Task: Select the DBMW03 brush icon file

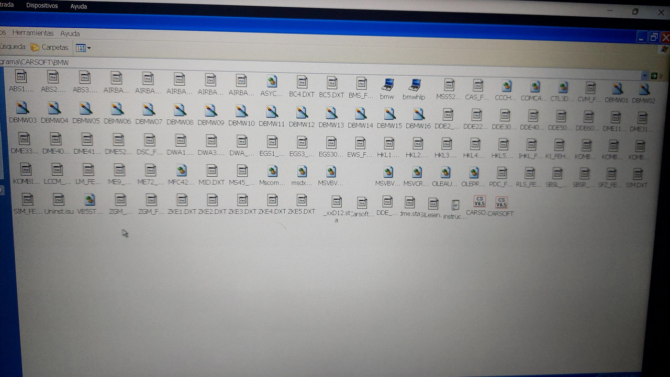Action: coord(23,108)
